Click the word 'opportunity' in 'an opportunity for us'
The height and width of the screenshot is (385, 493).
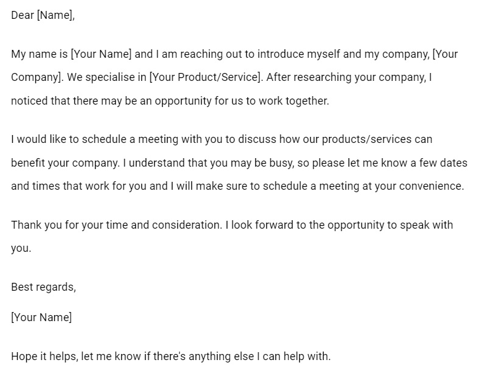(x=183, y=101)
